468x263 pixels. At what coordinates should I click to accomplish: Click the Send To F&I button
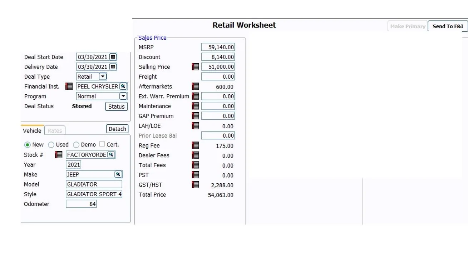click(x=448, y=26)
